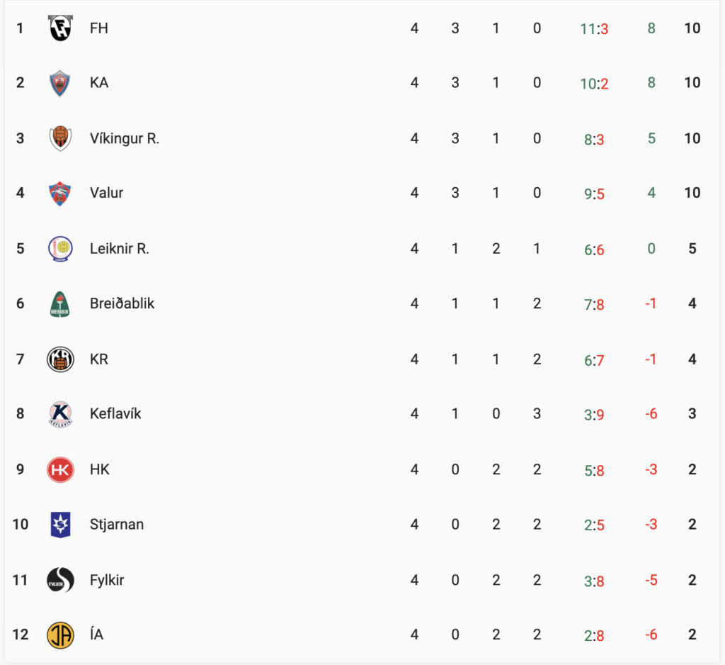The width and height of the screenshot is (725, 665).
Task: Click the FH club crest icon
Action: [61, 28]
